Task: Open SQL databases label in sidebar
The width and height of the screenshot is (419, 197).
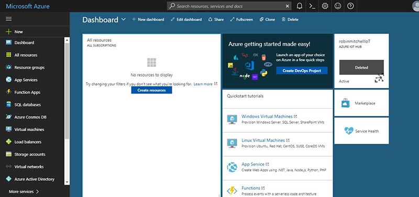Action: [28, 105]
